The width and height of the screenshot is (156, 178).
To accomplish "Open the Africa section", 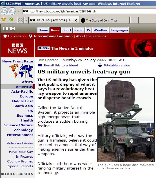I will (x=28, y=82).
